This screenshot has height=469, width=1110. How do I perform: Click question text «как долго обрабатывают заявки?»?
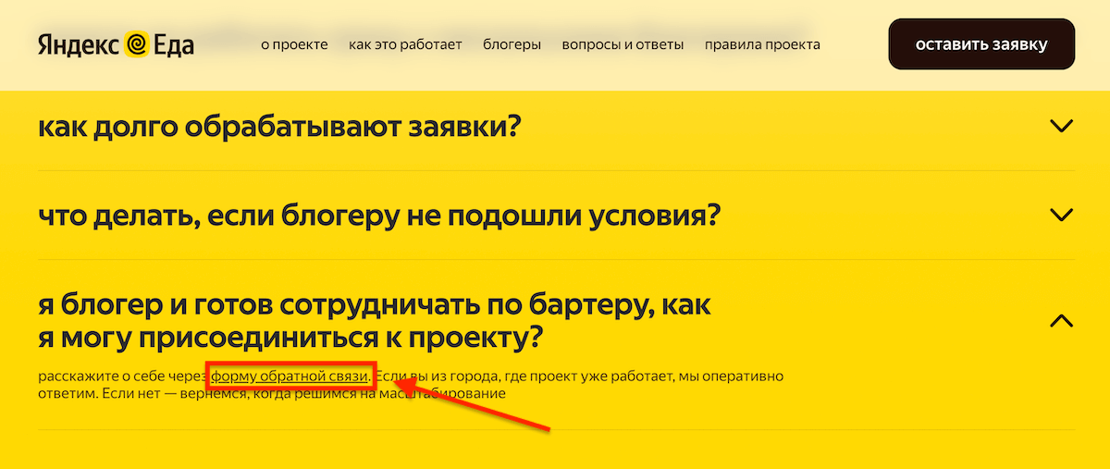[x=279, y=126]
